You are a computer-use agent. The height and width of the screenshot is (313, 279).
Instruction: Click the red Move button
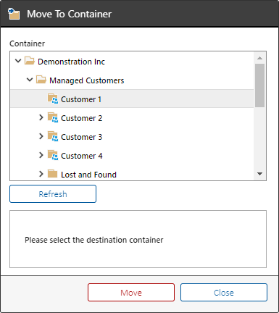coord(131,293)
